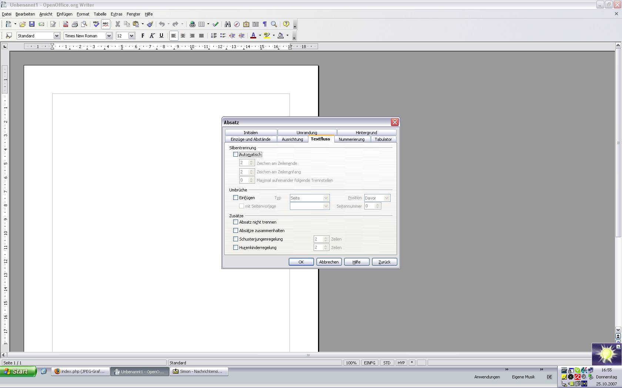
Task: Click the Save document icon
Action: pyautogui.click(x=32, y=24)
